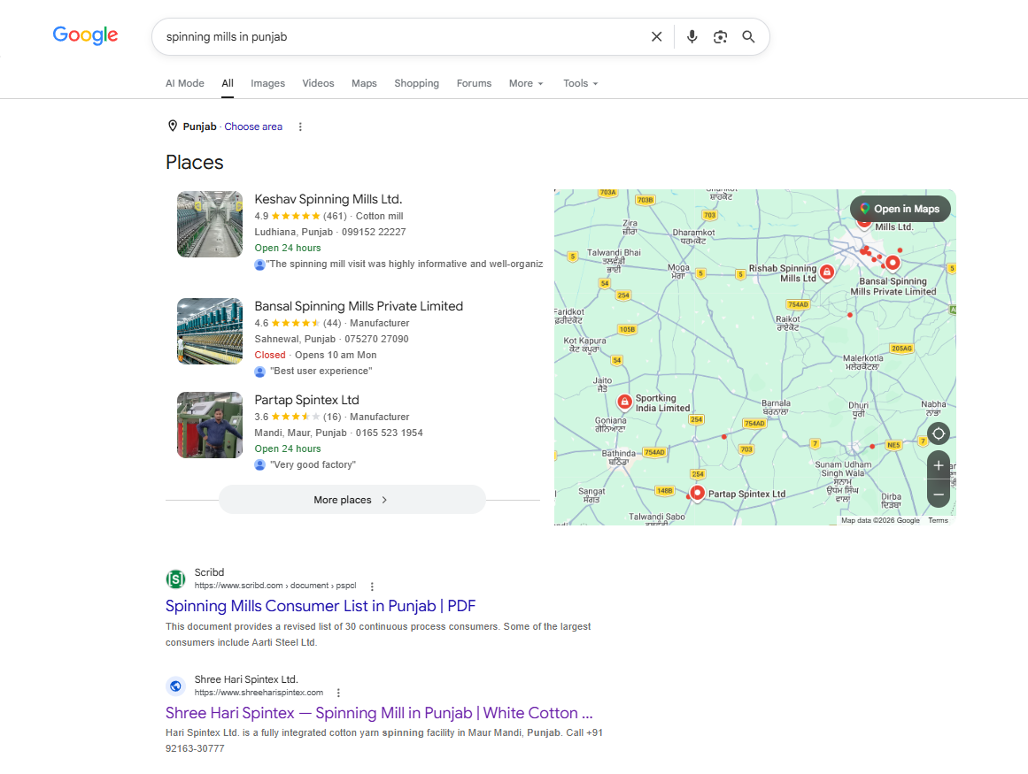
Task: Switch to Maps tab
Action: click(x=364, y=83)
